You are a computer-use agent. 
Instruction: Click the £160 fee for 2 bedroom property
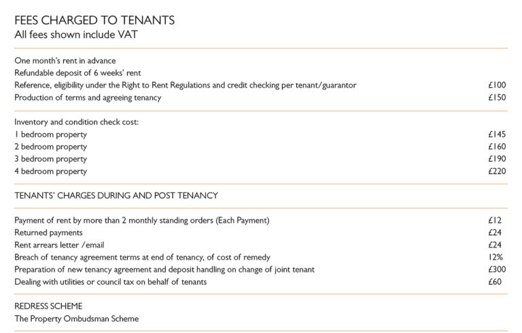(x=497, y=147)
